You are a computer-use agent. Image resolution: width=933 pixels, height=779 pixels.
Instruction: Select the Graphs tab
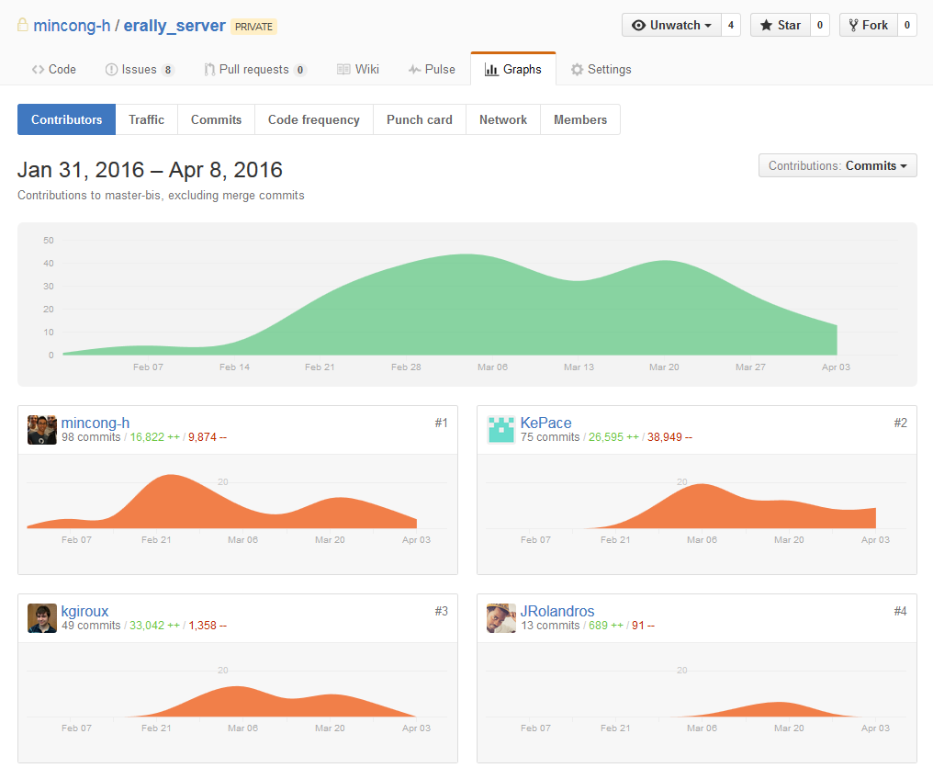pos(513,70)
